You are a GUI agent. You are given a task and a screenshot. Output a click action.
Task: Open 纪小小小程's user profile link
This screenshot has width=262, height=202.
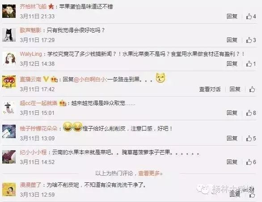coord(33,152)
